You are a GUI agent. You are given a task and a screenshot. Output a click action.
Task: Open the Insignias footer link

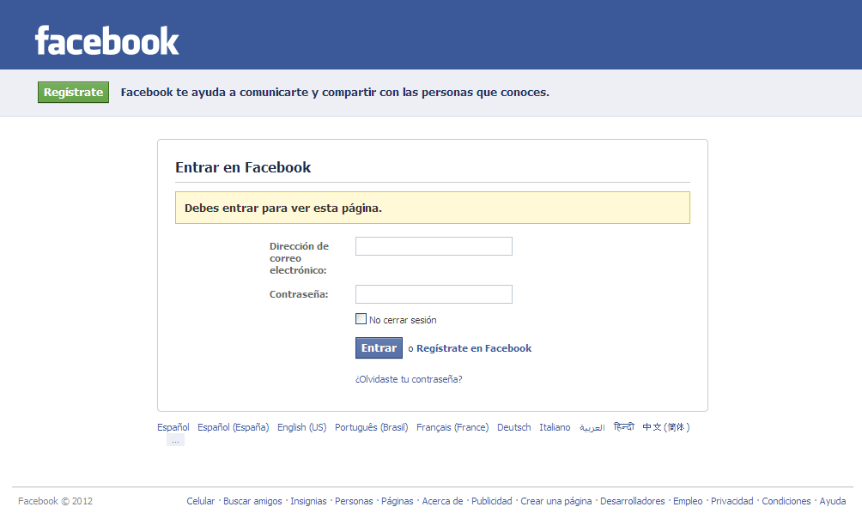point(308,501)
